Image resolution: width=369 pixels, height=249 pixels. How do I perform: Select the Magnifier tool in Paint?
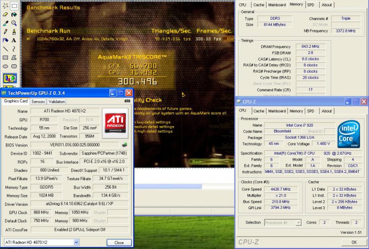pos(14,23)
